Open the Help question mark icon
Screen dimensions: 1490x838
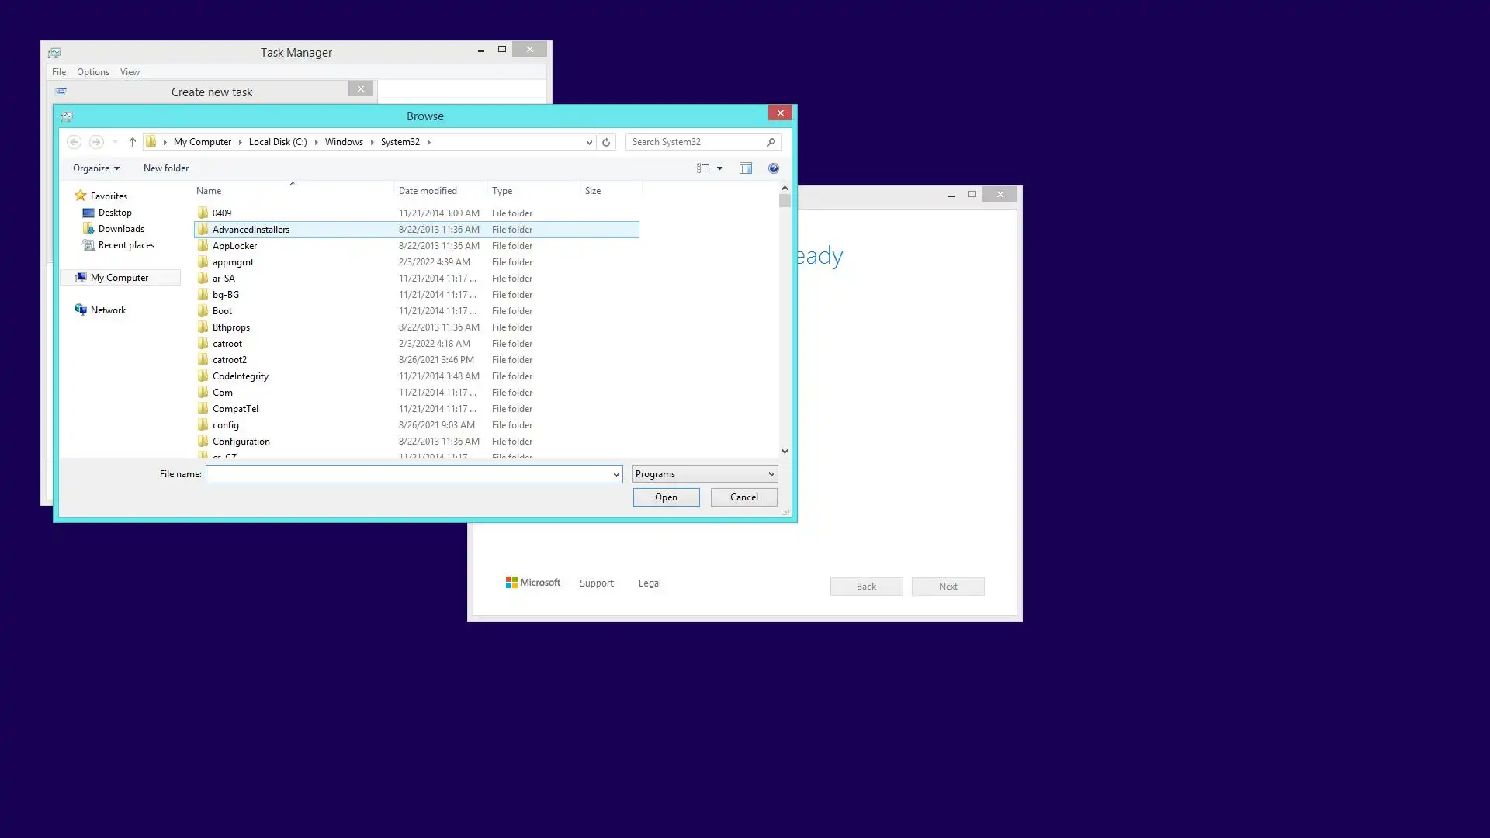[774, 168]
